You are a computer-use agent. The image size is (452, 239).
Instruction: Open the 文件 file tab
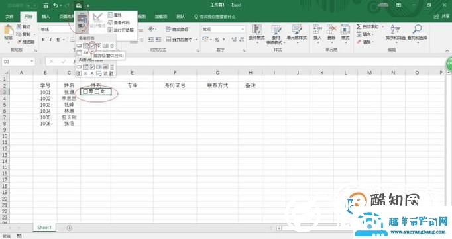pyautogui.click(x=9, y=17)
